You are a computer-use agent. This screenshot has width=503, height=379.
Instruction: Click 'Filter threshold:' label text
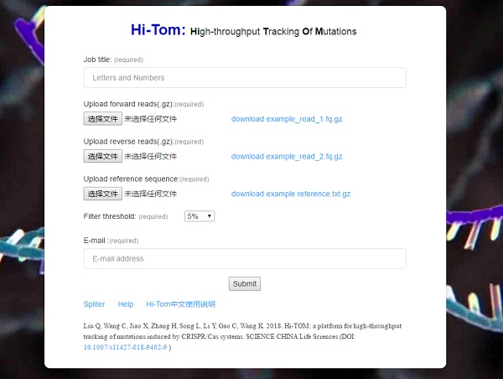coord(110,216)
